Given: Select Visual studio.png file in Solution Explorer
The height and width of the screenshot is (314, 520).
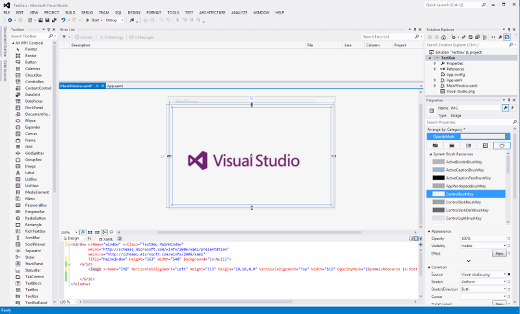Looking at the screenshot, I should [x=460, y=91].
